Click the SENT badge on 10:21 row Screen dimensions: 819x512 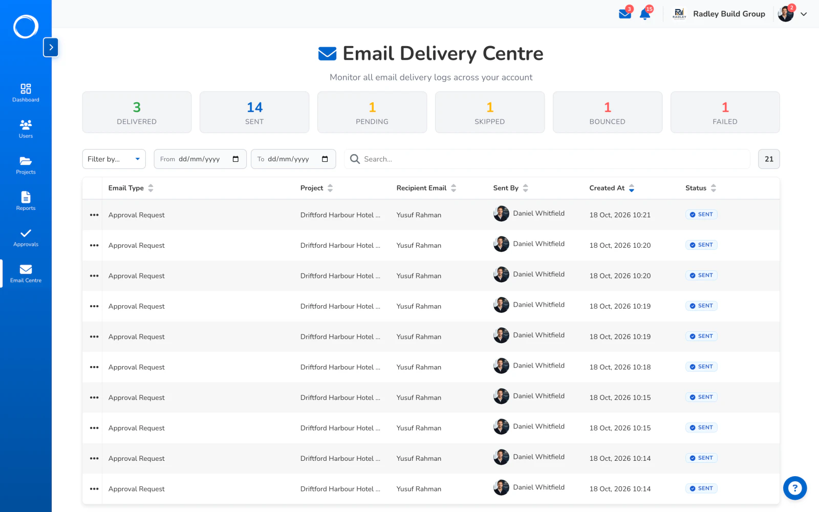click(x=701, y=215)
